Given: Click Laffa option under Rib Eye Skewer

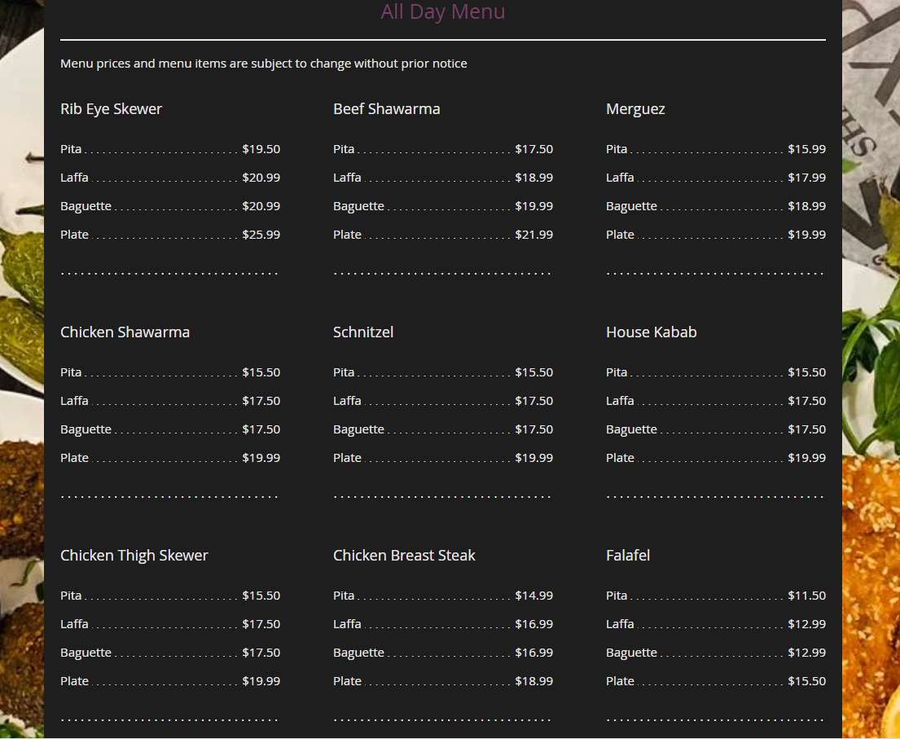Looking at the screenshot, I should pos(74,178).
